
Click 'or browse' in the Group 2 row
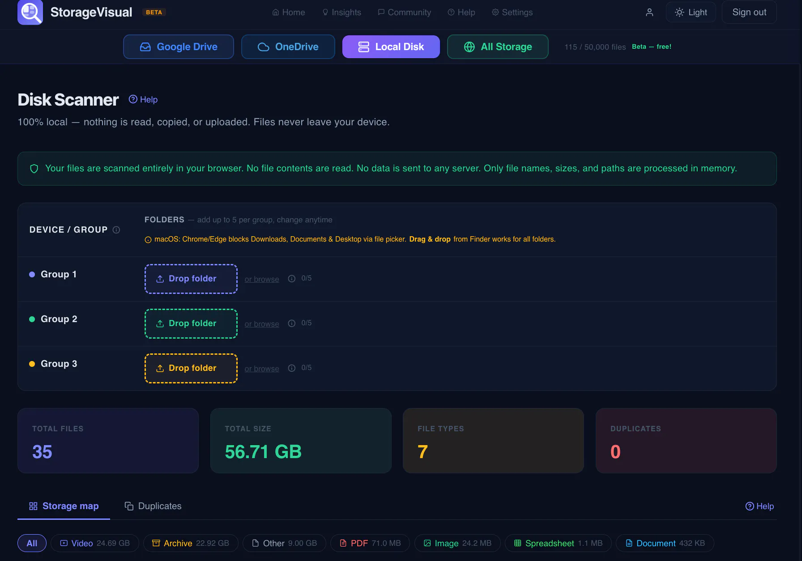262,324
